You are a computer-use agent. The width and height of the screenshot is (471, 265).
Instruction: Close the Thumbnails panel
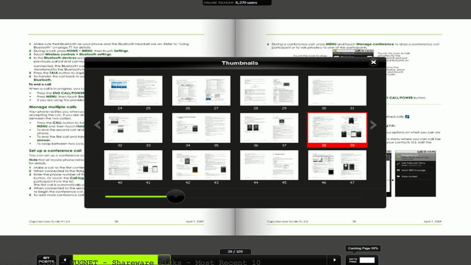click(373, 63)
